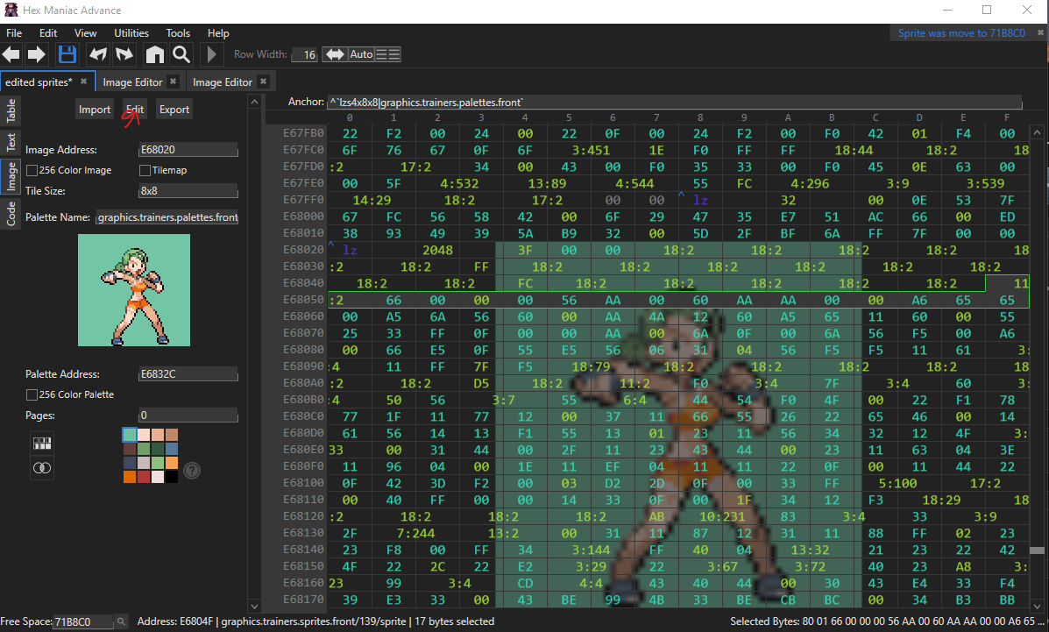Image resolution: width=1049 pixels, height=632 pixels.
Task: Click the Palette Name input field
Action: (x=167, y=217)
